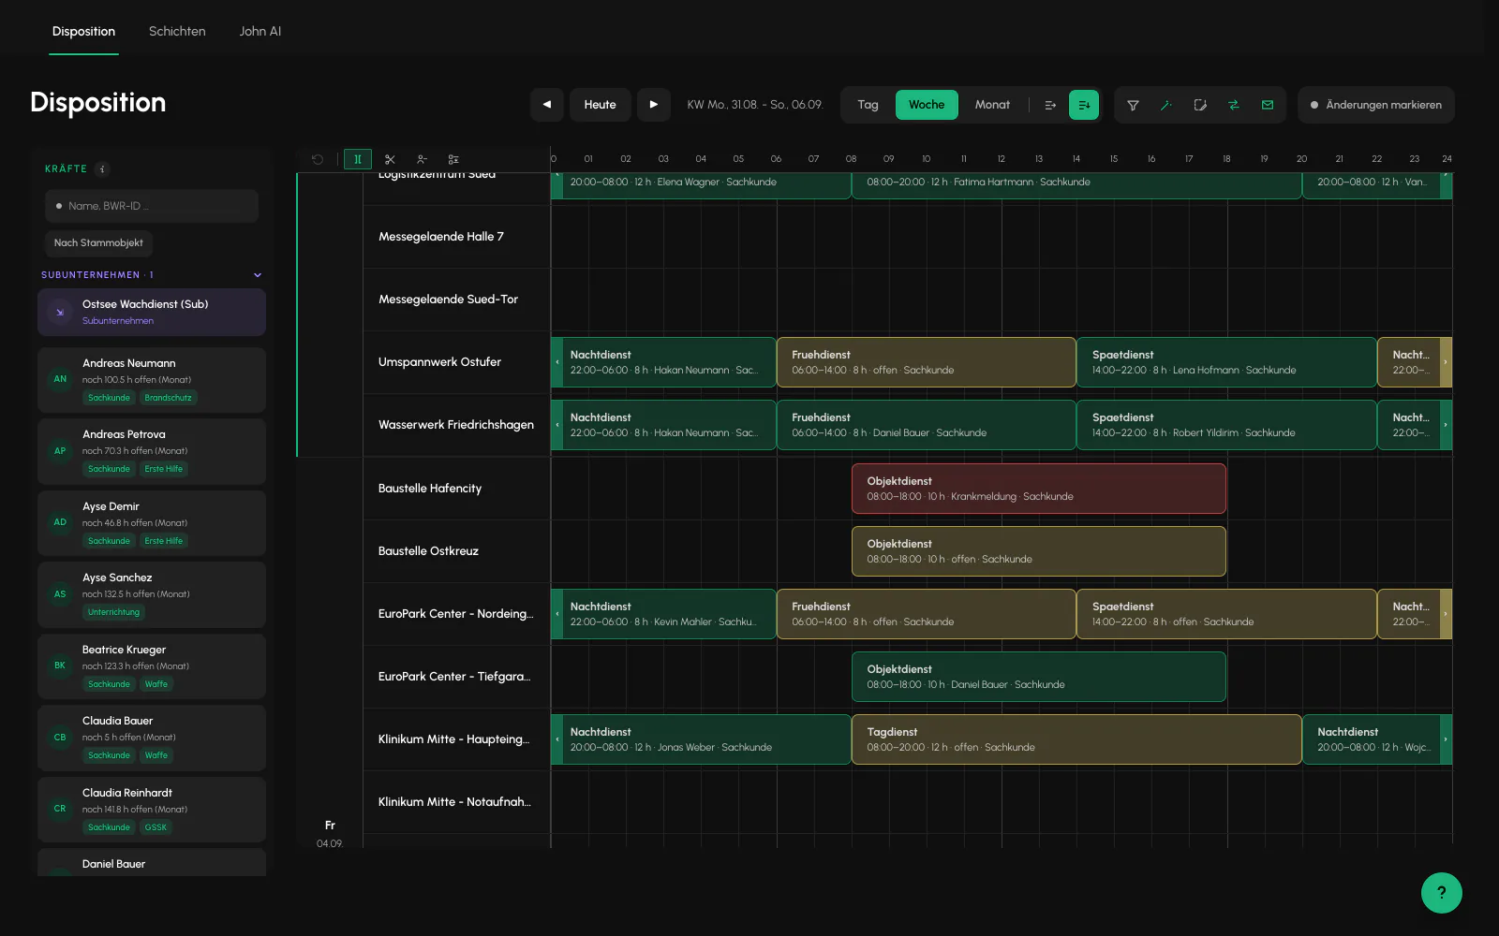Click the magic wand auto-planning icon
Viewport: 1499px width, 936px height.
1166,105
